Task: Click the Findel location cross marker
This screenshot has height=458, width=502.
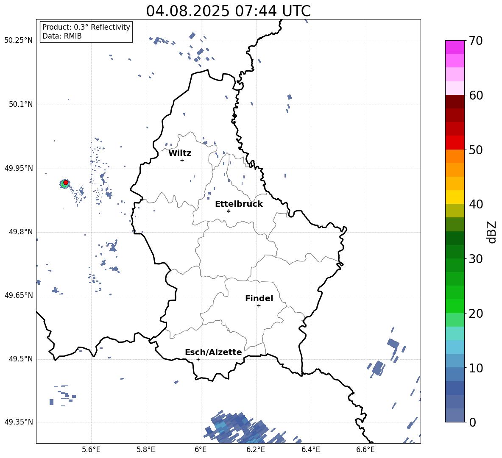Action: pyautogui.click(x=259, y=306)
